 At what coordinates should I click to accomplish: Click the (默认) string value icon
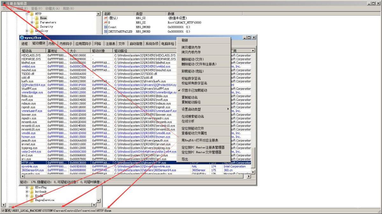(x=106, y=18)
